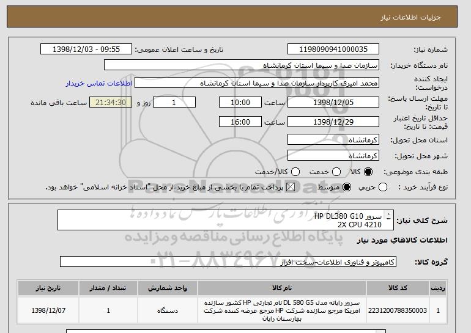Click the نام کالا column header
471x333 pixels.
[282, 288]
